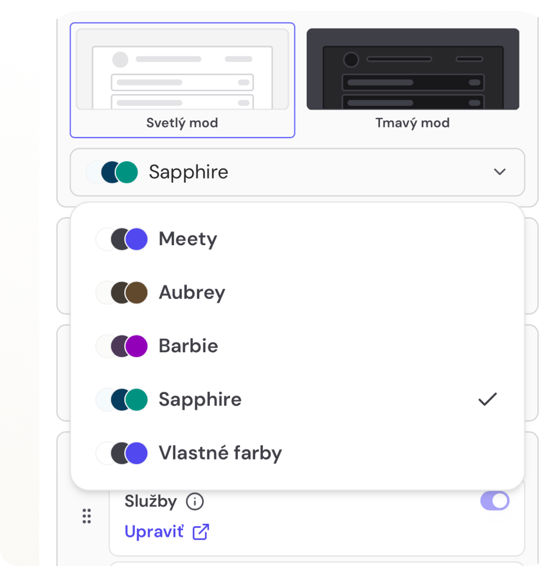
Task: Click the drag handle dots icon
Action: pyautogui.click(x=86, y=517)
